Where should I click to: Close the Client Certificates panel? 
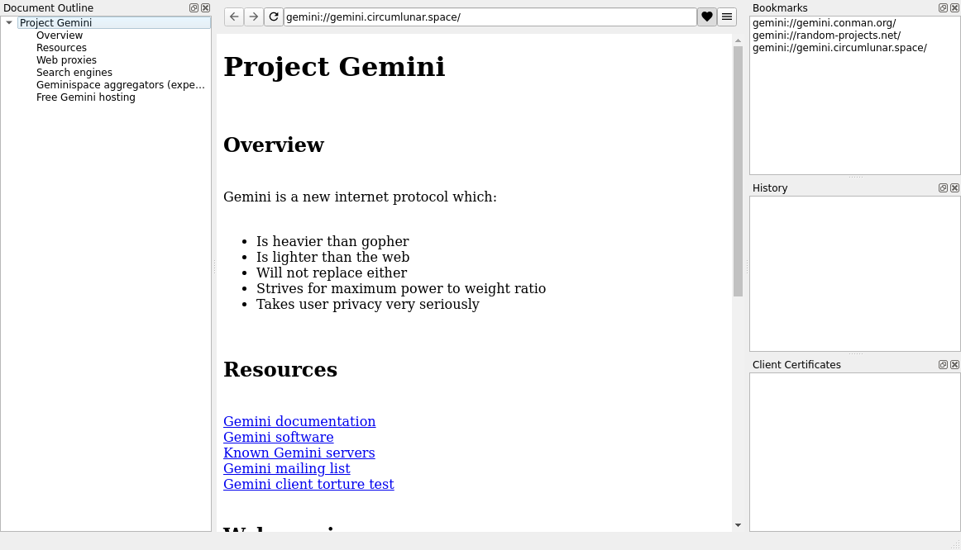(954, 365)
